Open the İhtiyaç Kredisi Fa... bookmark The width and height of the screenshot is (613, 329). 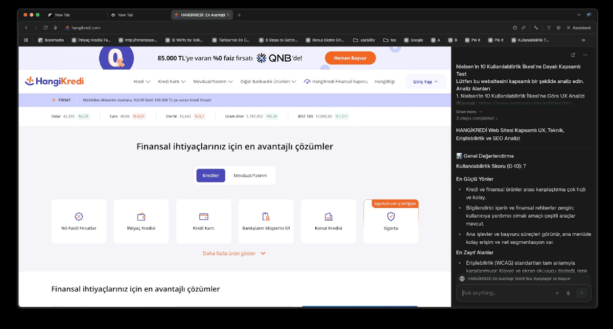91,40
